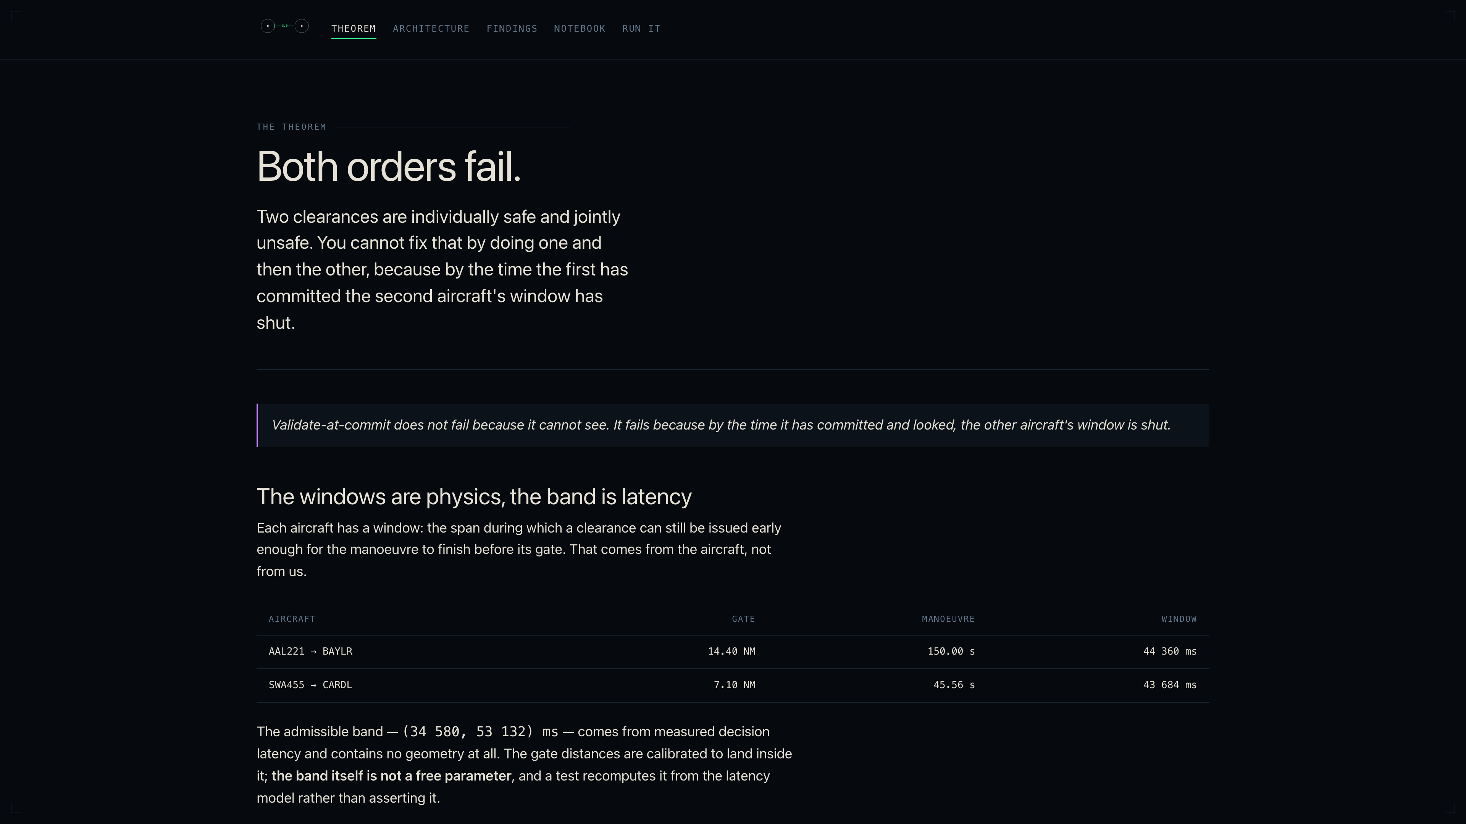The image size is (1466, 824).
Task: Click the Manoeuvre column header
Action: tap(948, 619)
